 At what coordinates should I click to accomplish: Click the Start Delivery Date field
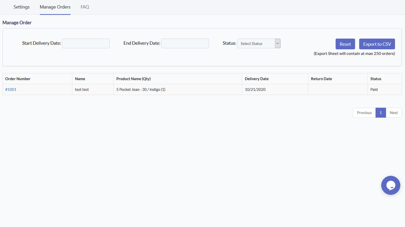coord(85,43)
